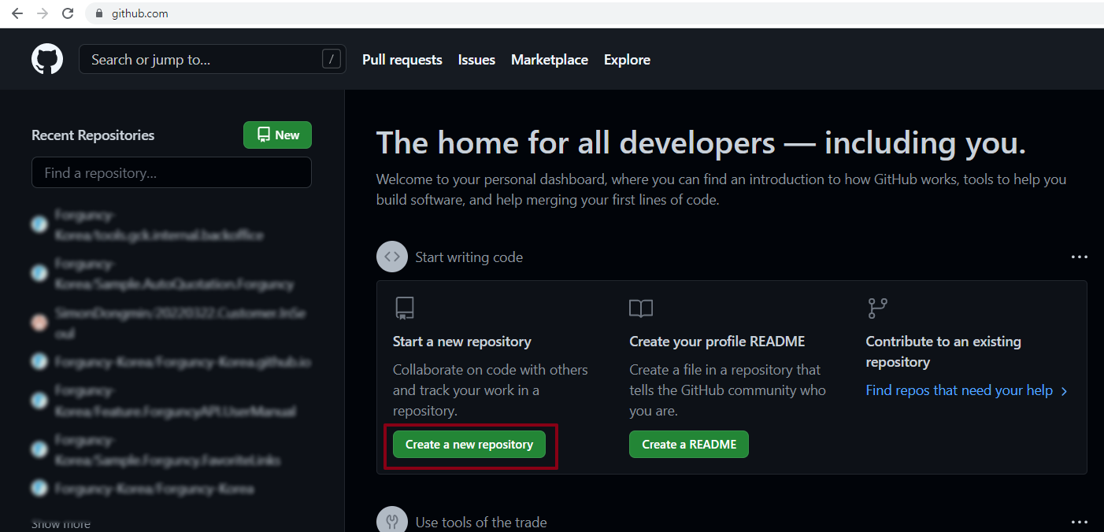1104x532 pixels.
Task: Click the GitHub Octocat logo
Action: (47, 60)
